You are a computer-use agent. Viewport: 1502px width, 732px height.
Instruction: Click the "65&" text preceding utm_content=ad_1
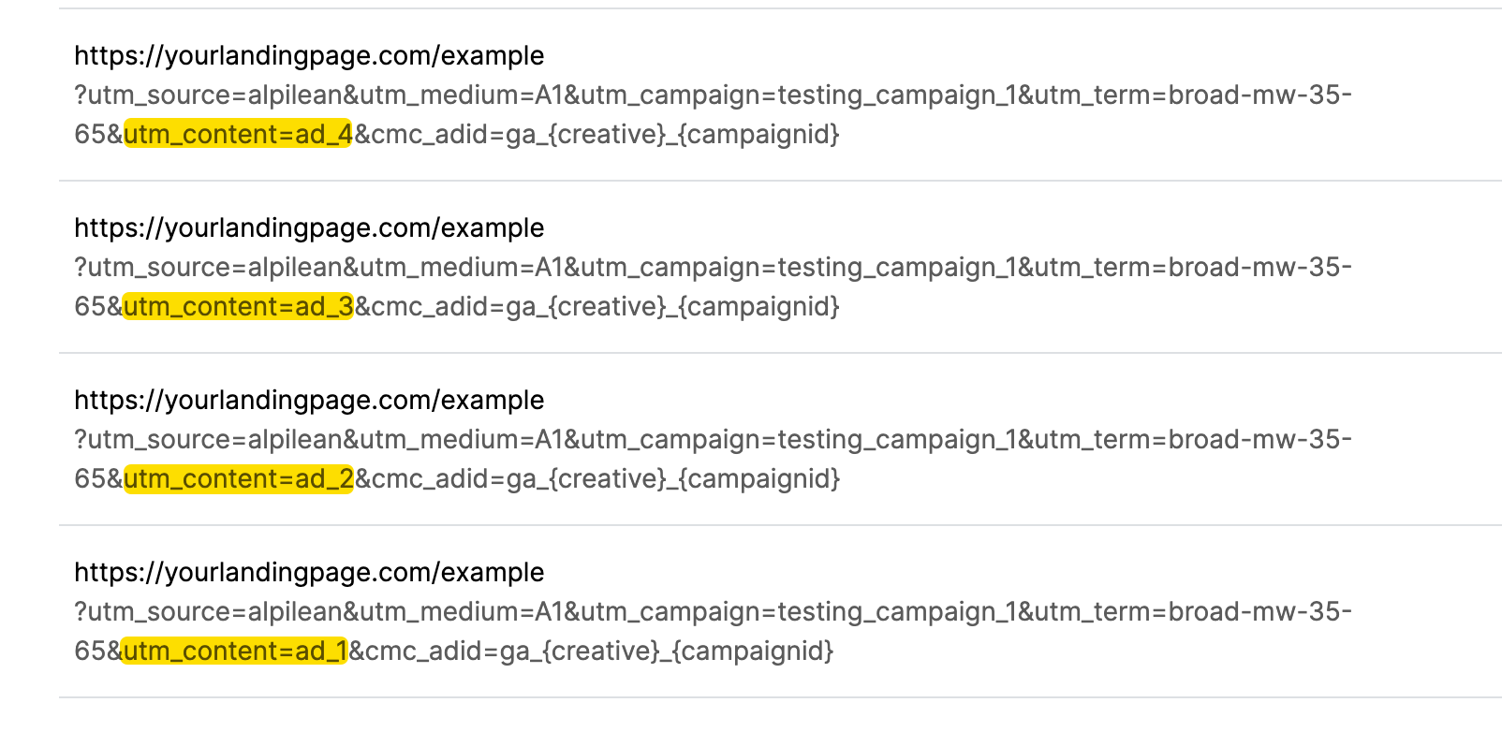point(97,651)
